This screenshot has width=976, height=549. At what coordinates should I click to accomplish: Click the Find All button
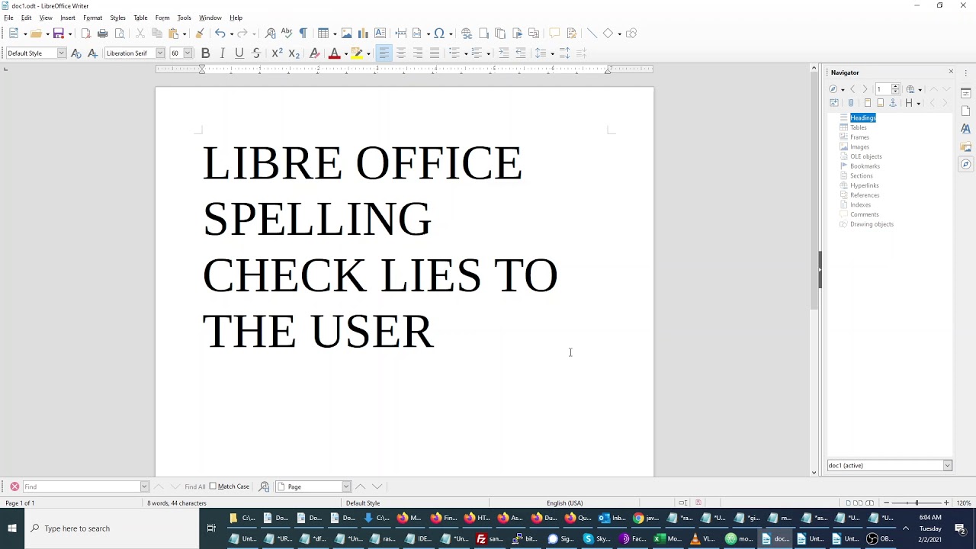194,486
